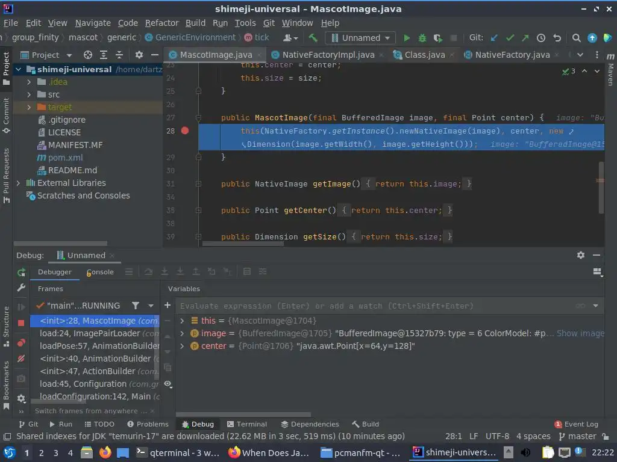Open the Refactor menu
Image resolution: width=617 pixels, height=462 pixels.
tap(161, 23)
